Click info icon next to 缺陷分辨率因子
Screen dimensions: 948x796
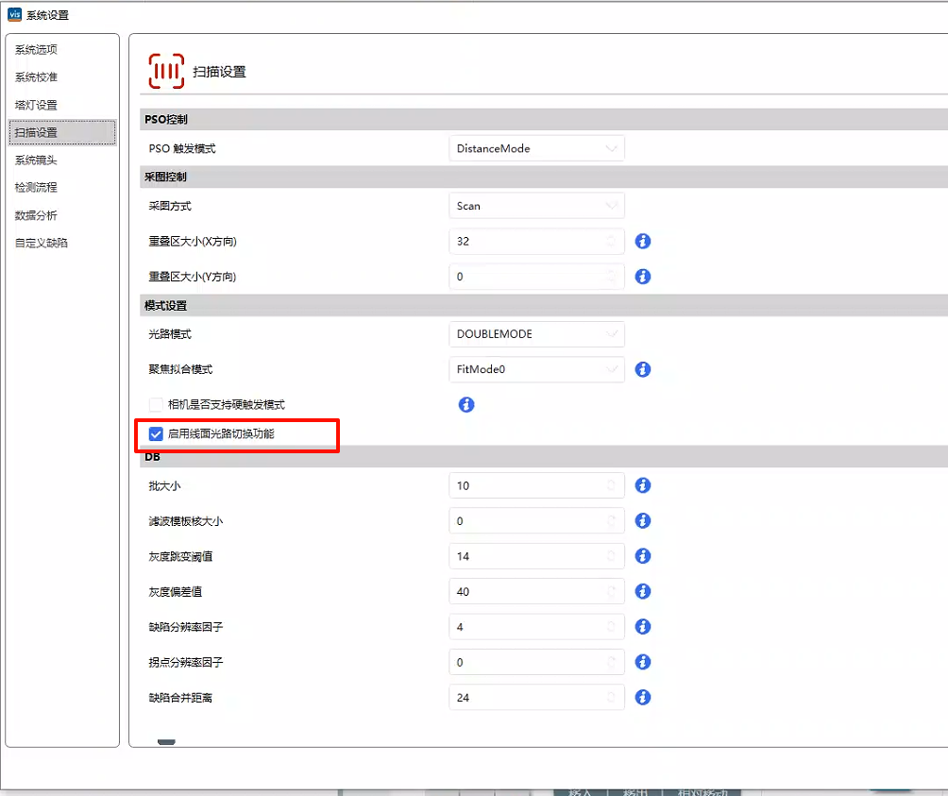pos(643,627)
